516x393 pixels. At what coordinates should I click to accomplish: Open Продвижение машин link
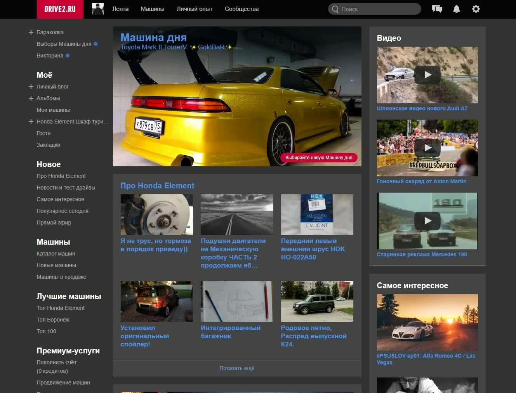click(x=63, y=383)
